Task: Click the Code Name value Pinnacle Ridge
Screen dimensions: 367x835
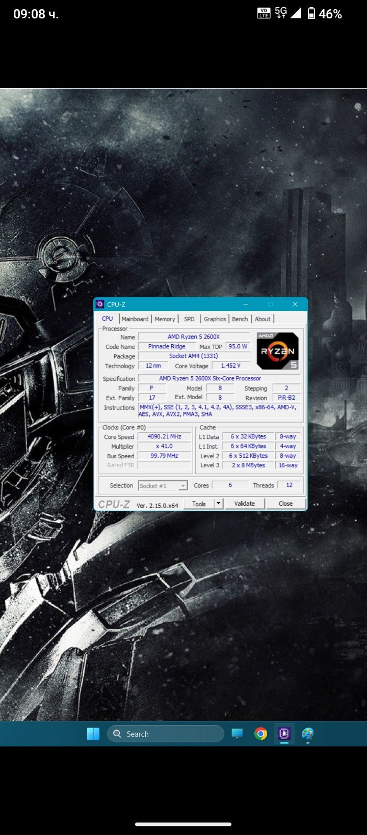Action: tap(167, 346)
